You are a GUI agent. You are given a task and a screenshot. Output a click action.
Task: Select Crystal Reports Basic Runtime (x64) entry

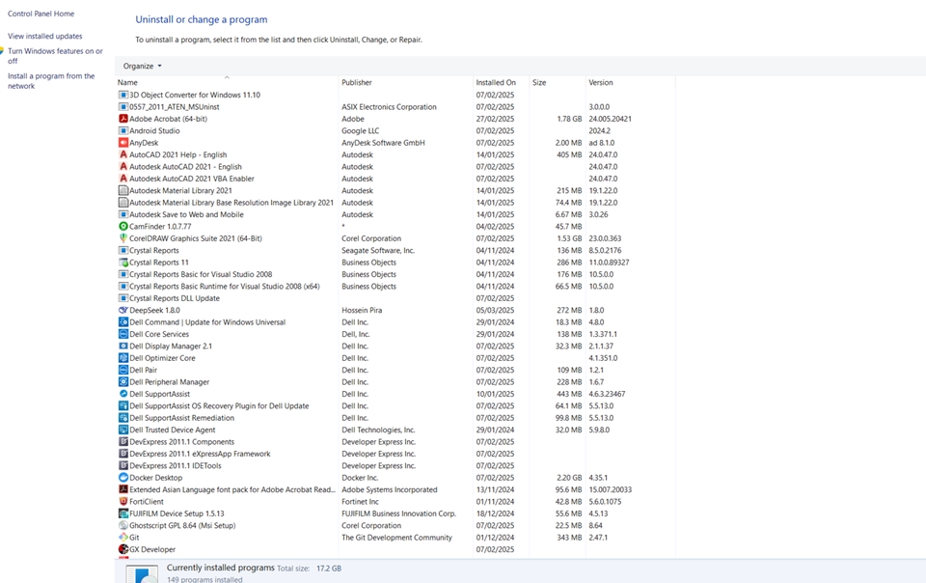coord(225,286)
